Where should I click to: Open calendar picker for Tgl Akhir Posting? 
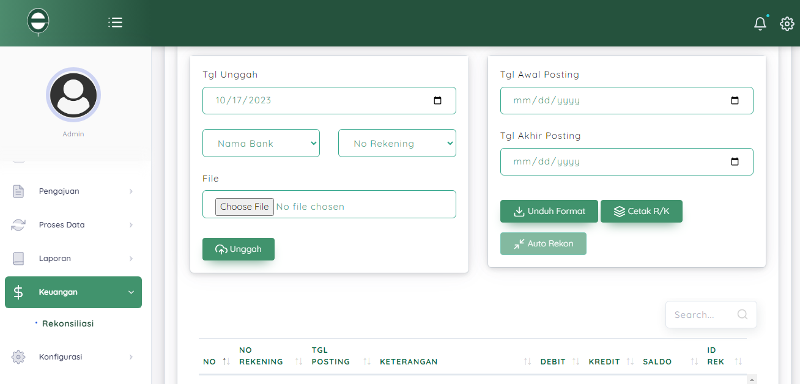(x=735, y=161)
